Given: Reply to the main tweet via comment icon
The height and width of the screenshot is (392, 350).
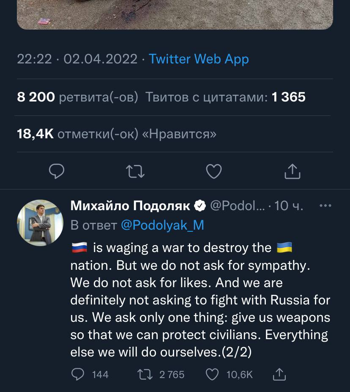Looking at the screenshot, I should tap(57, 171).
